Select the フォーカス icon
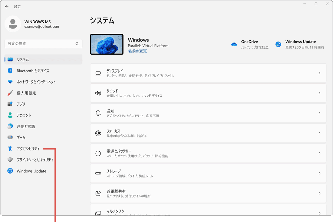333x222 pixels. click(x=98, y=133)
